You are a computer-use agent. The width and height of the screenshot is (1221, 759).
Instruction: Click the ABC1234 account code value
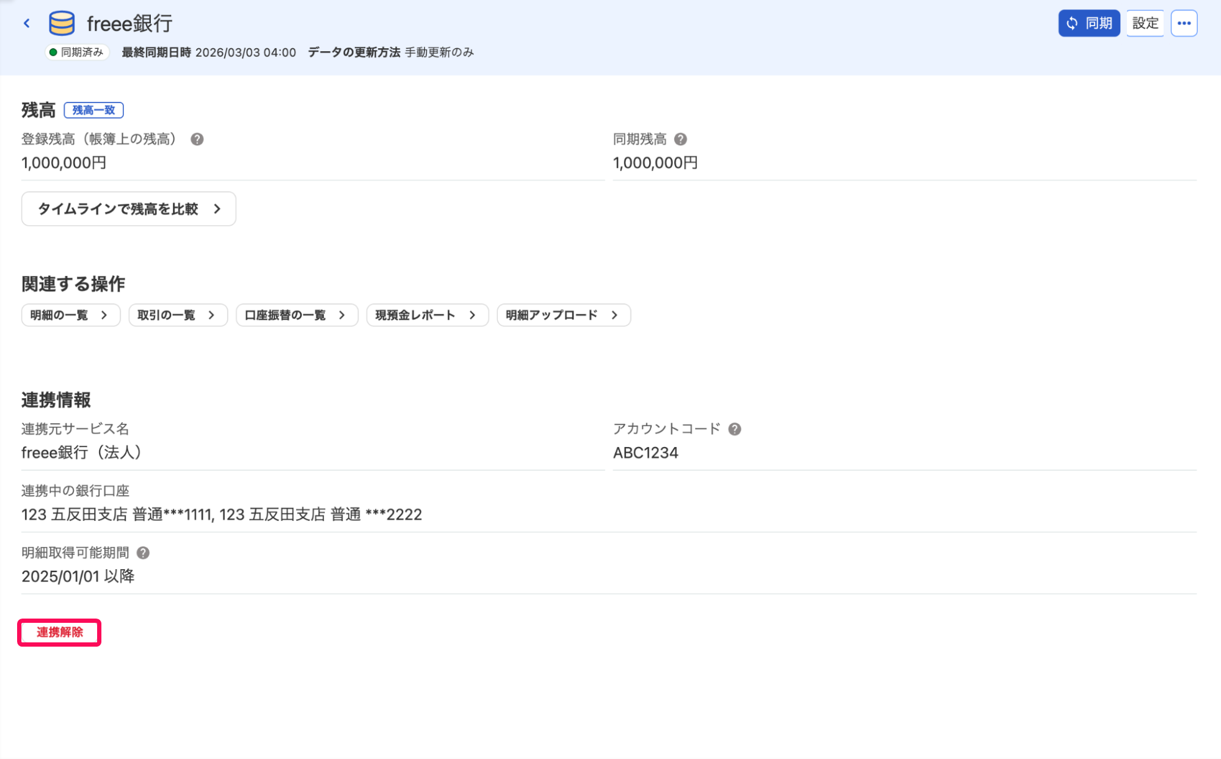point(646,453)
